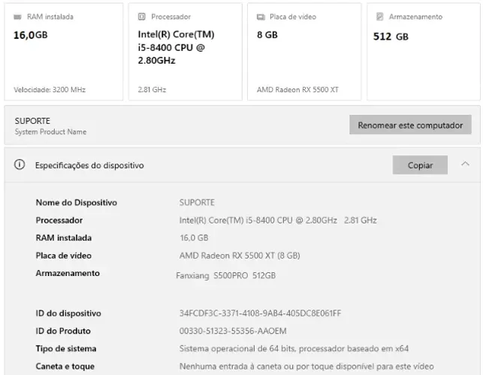The width and height of the screenshot is (483, 375).
Task: Click the ID do Produto label
Action: point(63,331)
